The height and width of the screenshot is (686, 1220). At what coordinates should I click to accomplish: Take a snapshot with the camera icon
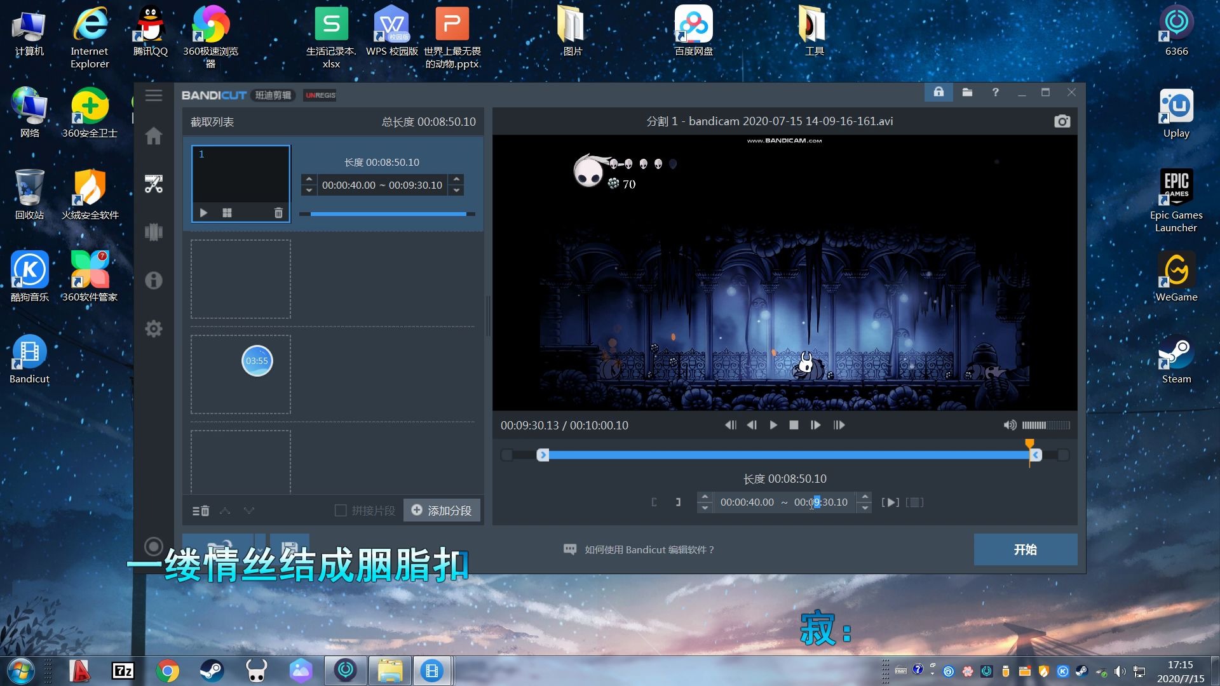[1062, 121]
